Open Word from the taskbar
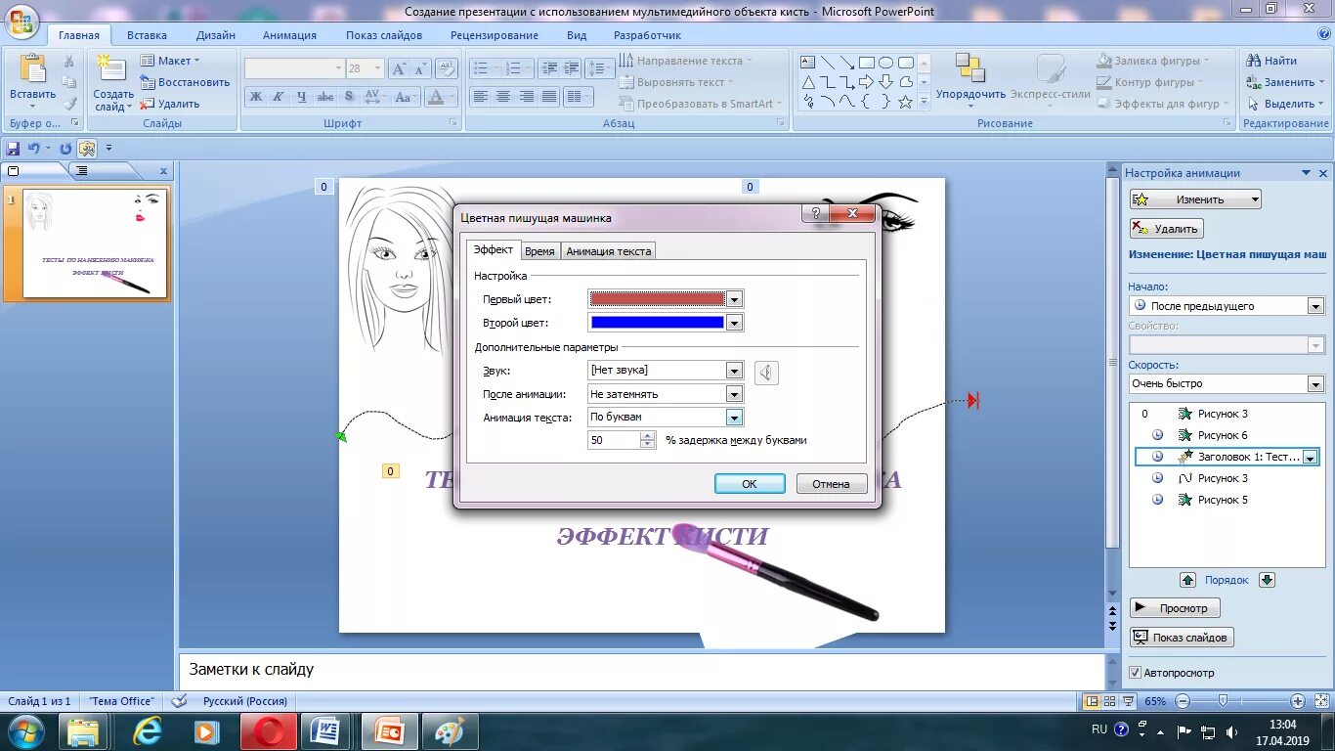 click(324, 731)
